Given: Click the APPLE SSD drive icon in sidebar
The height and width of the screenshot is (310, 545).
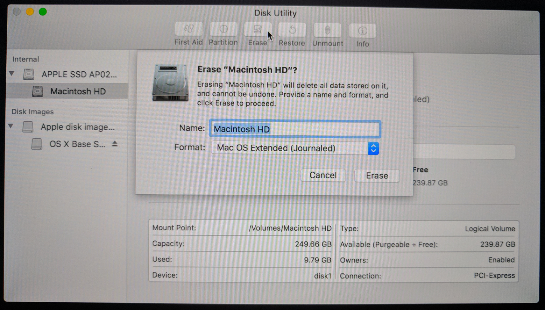Looking at the screenshot, I should (29, 74).
